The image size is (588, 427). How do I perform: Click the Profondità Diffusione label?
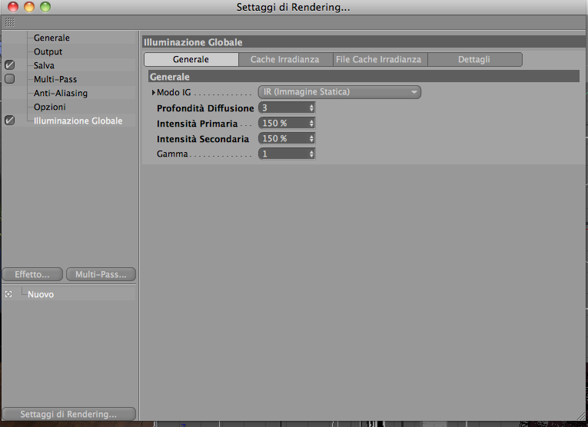[x=205, y=108]
